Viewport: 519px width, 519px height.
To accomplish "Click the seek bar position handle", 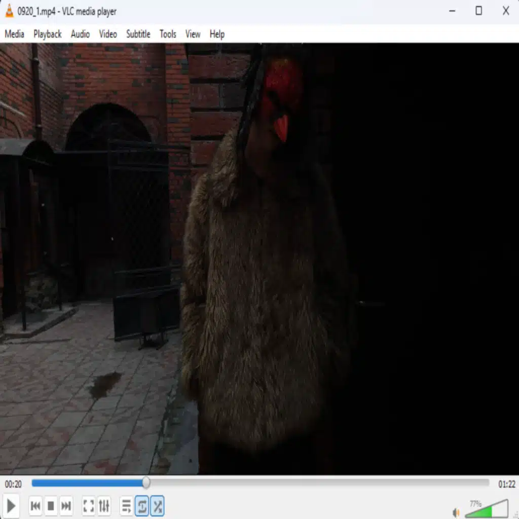I will [146, 483].
